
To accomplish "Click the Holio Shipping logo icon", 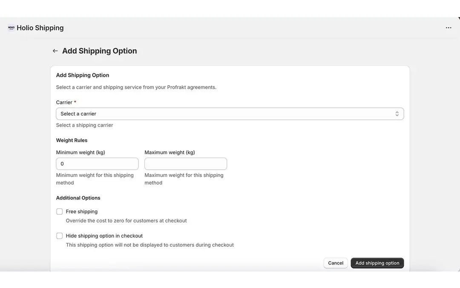I will pos(11,27).
